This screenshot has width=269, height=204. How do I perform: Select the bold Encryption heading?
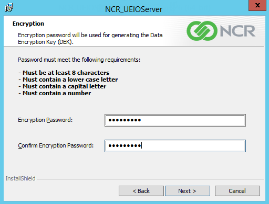click(28, 24)
